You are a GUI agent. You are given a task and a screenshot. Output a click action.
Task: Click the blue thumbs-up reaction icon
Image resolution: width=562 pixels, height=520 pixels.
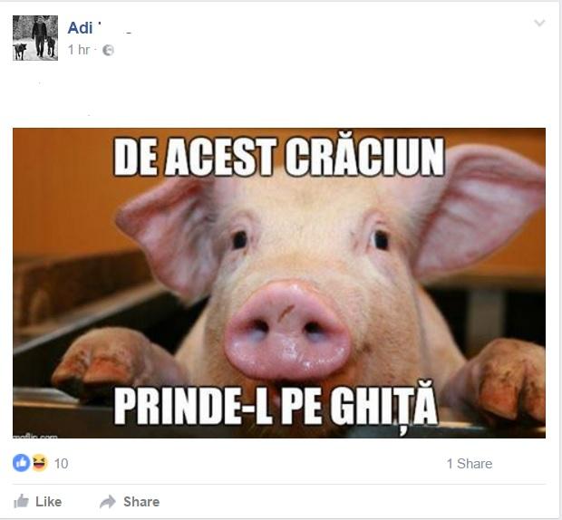(22, 463)
